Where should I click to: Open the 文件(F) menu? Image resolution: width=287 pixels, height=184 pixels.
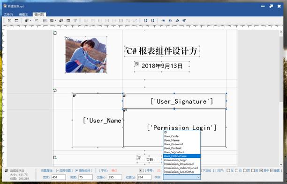pos(8,14)
